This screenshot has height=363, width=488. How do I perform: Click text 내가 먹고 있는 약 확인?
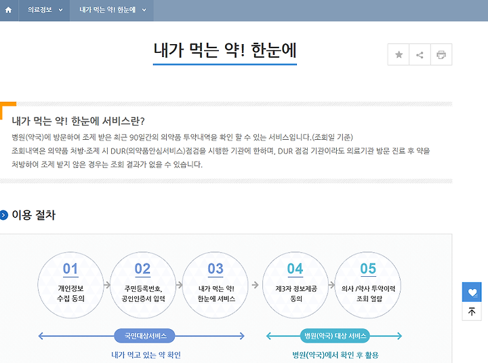146,355
